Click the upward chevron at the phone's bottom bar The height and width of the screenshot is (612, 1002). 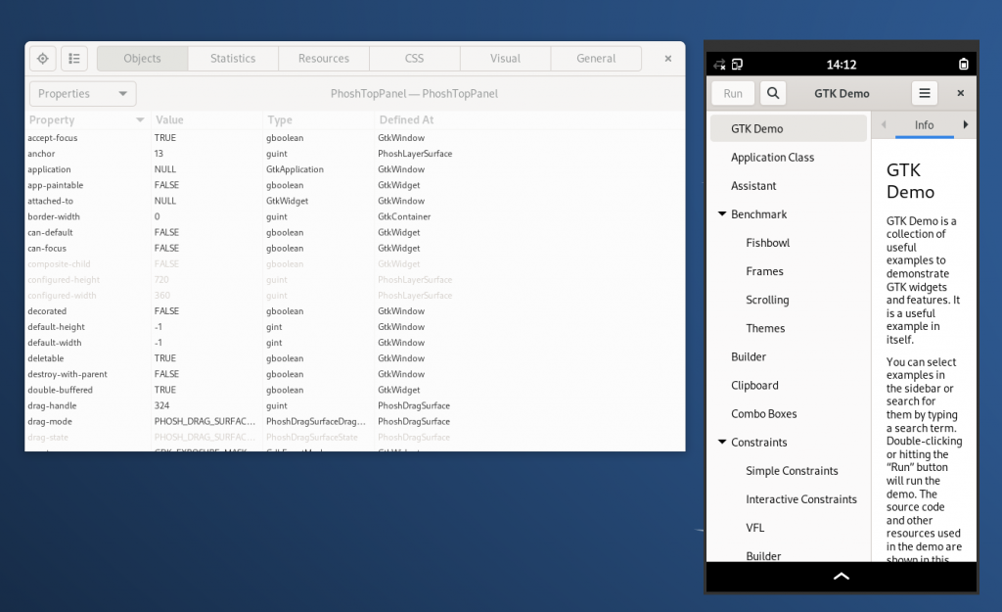pos(841,577)
